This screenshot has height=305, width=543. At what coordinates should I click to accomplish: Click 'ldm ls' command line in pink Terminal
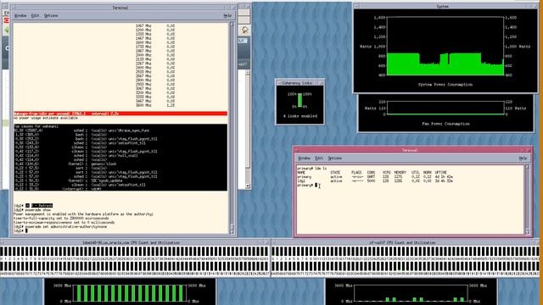pos(311,168)
